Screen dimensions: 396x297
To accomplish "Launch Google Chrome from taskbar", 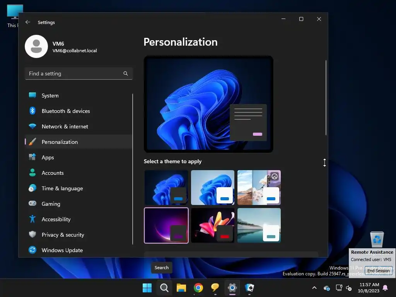I will (198, 288).
